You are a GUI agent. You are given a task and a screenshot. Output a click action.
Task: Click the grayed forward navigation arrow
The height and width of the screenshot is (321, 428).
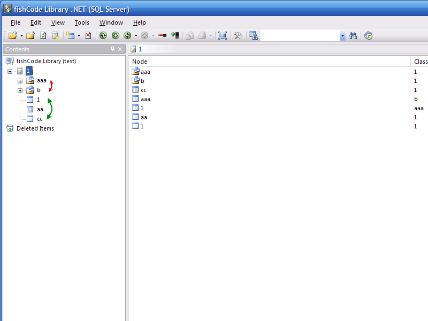(x=144, y=35)
